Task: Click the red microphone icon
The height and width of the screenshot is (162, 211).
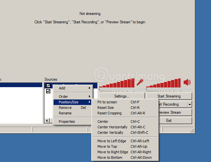Action: pos(140,82)
